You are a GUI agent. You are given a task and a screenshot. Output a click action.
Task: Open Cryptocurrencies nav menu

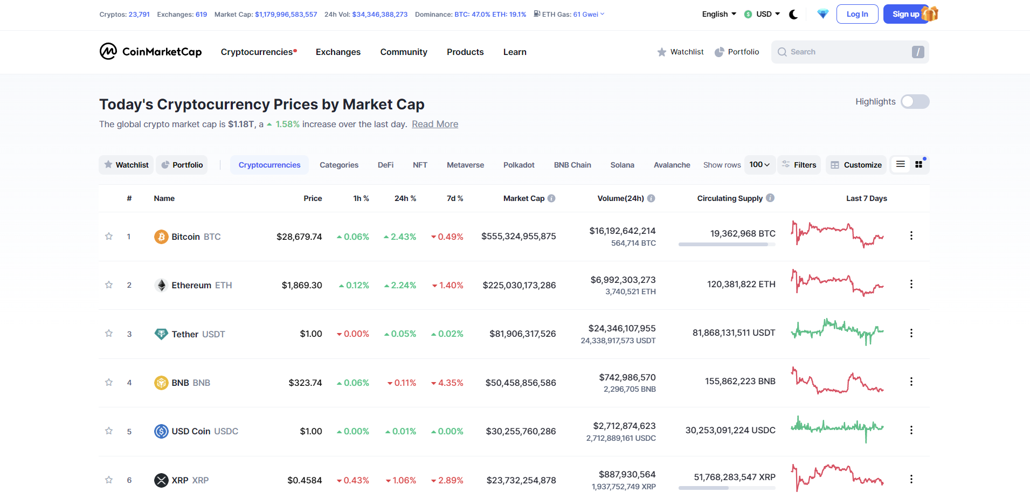(x=259, y=52)
